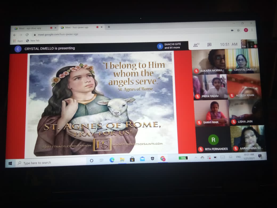Select PRIYA YADAV video tile
Screen dimensions: 277x208
[x=210, y=87]
